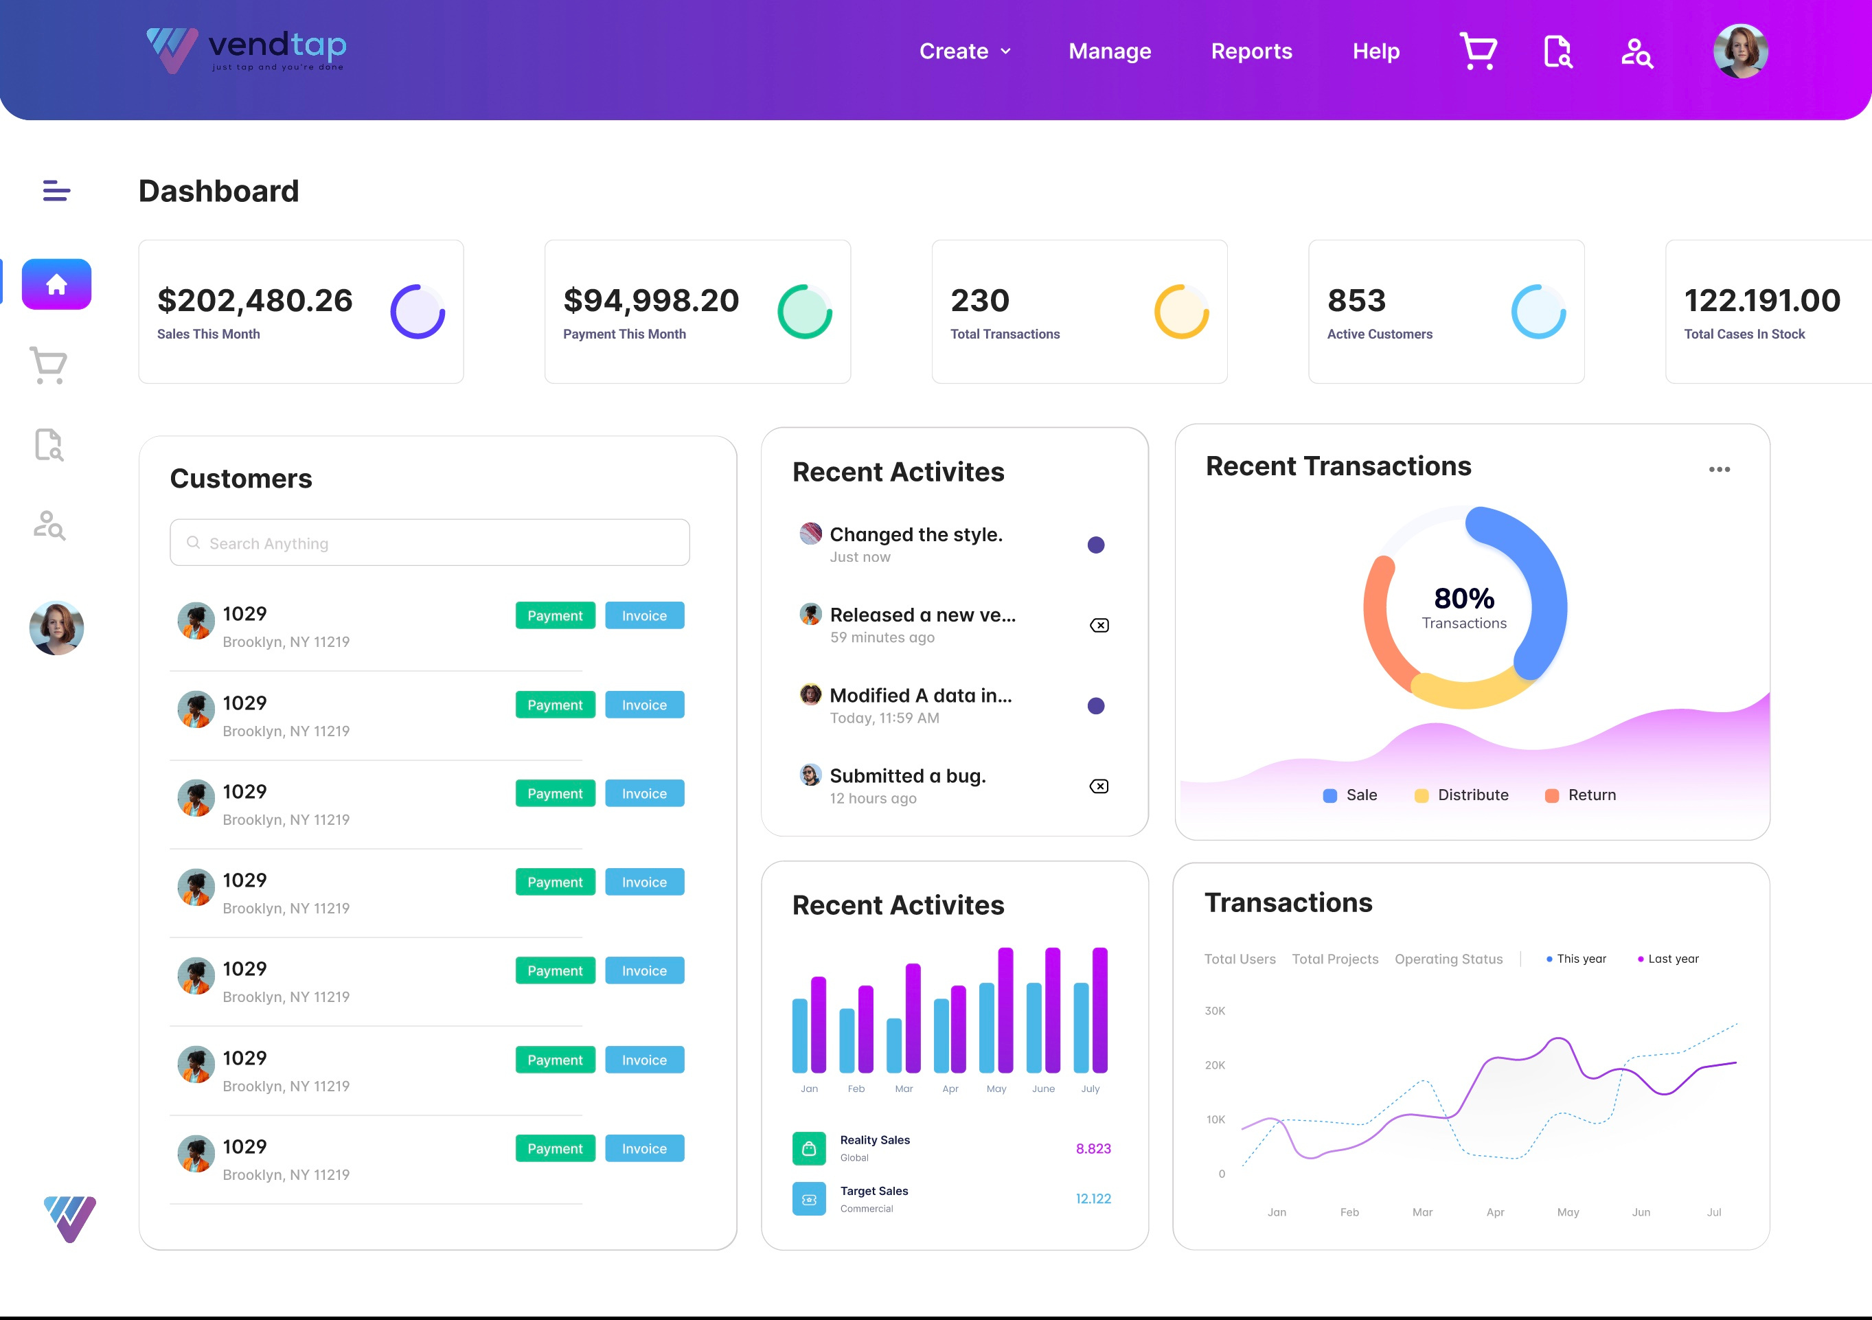Open the cart icon in the sidebar

coord(49,365)
